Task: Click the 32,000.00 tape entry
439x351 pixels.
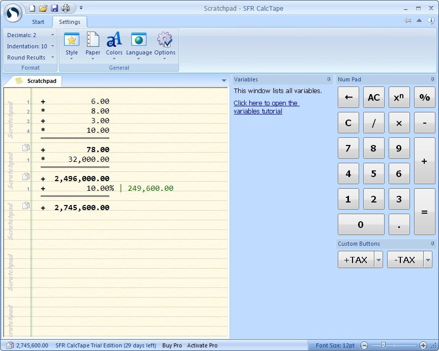Action: [89, 159]
